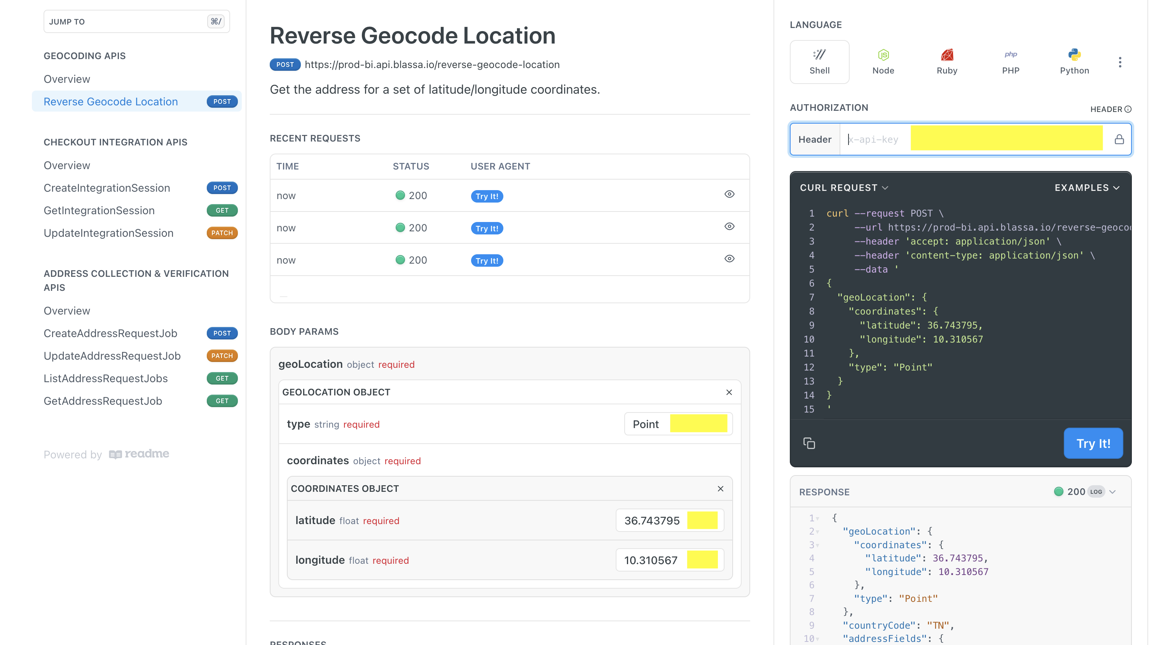Screen dimensions: 1175x645
Task: View details of third recent request eye icon
Action: click(729, 259)
